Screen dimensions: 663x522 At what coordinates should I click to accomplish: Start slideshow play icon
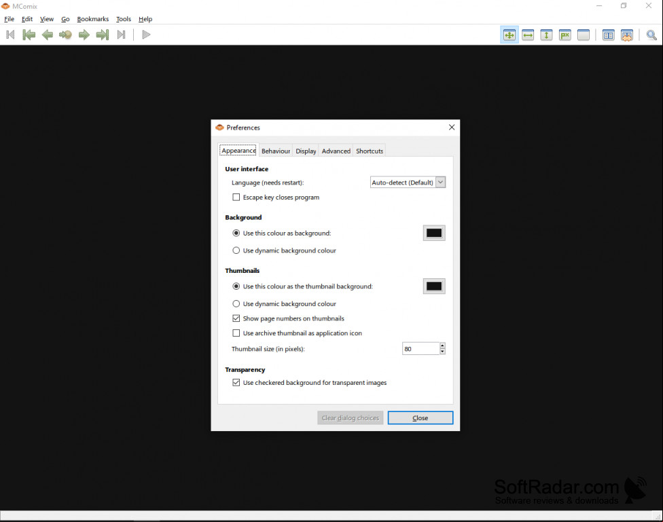point(146,35)
